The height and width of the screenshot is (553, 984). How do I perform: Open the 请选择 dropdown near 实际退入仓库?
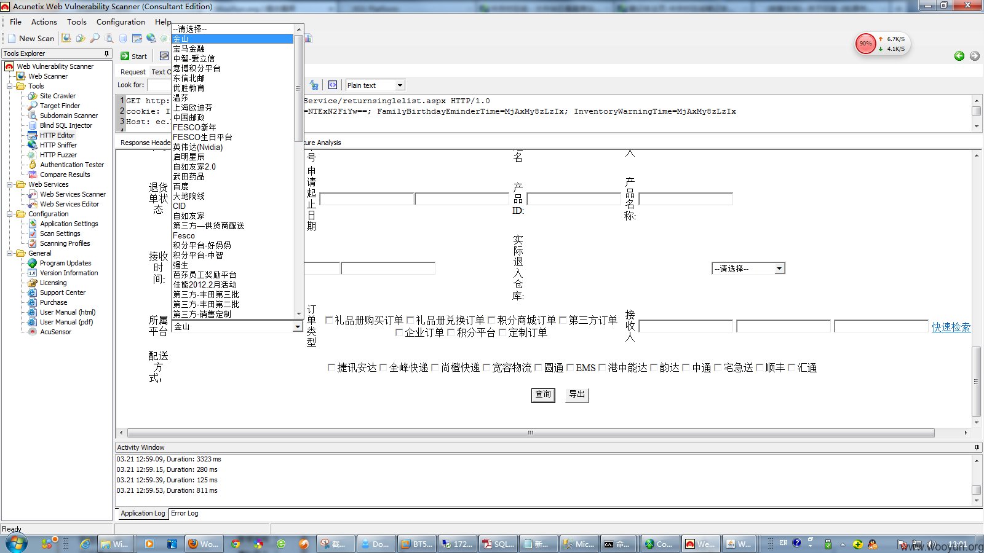pyautogui.click(x=779, y=269)
